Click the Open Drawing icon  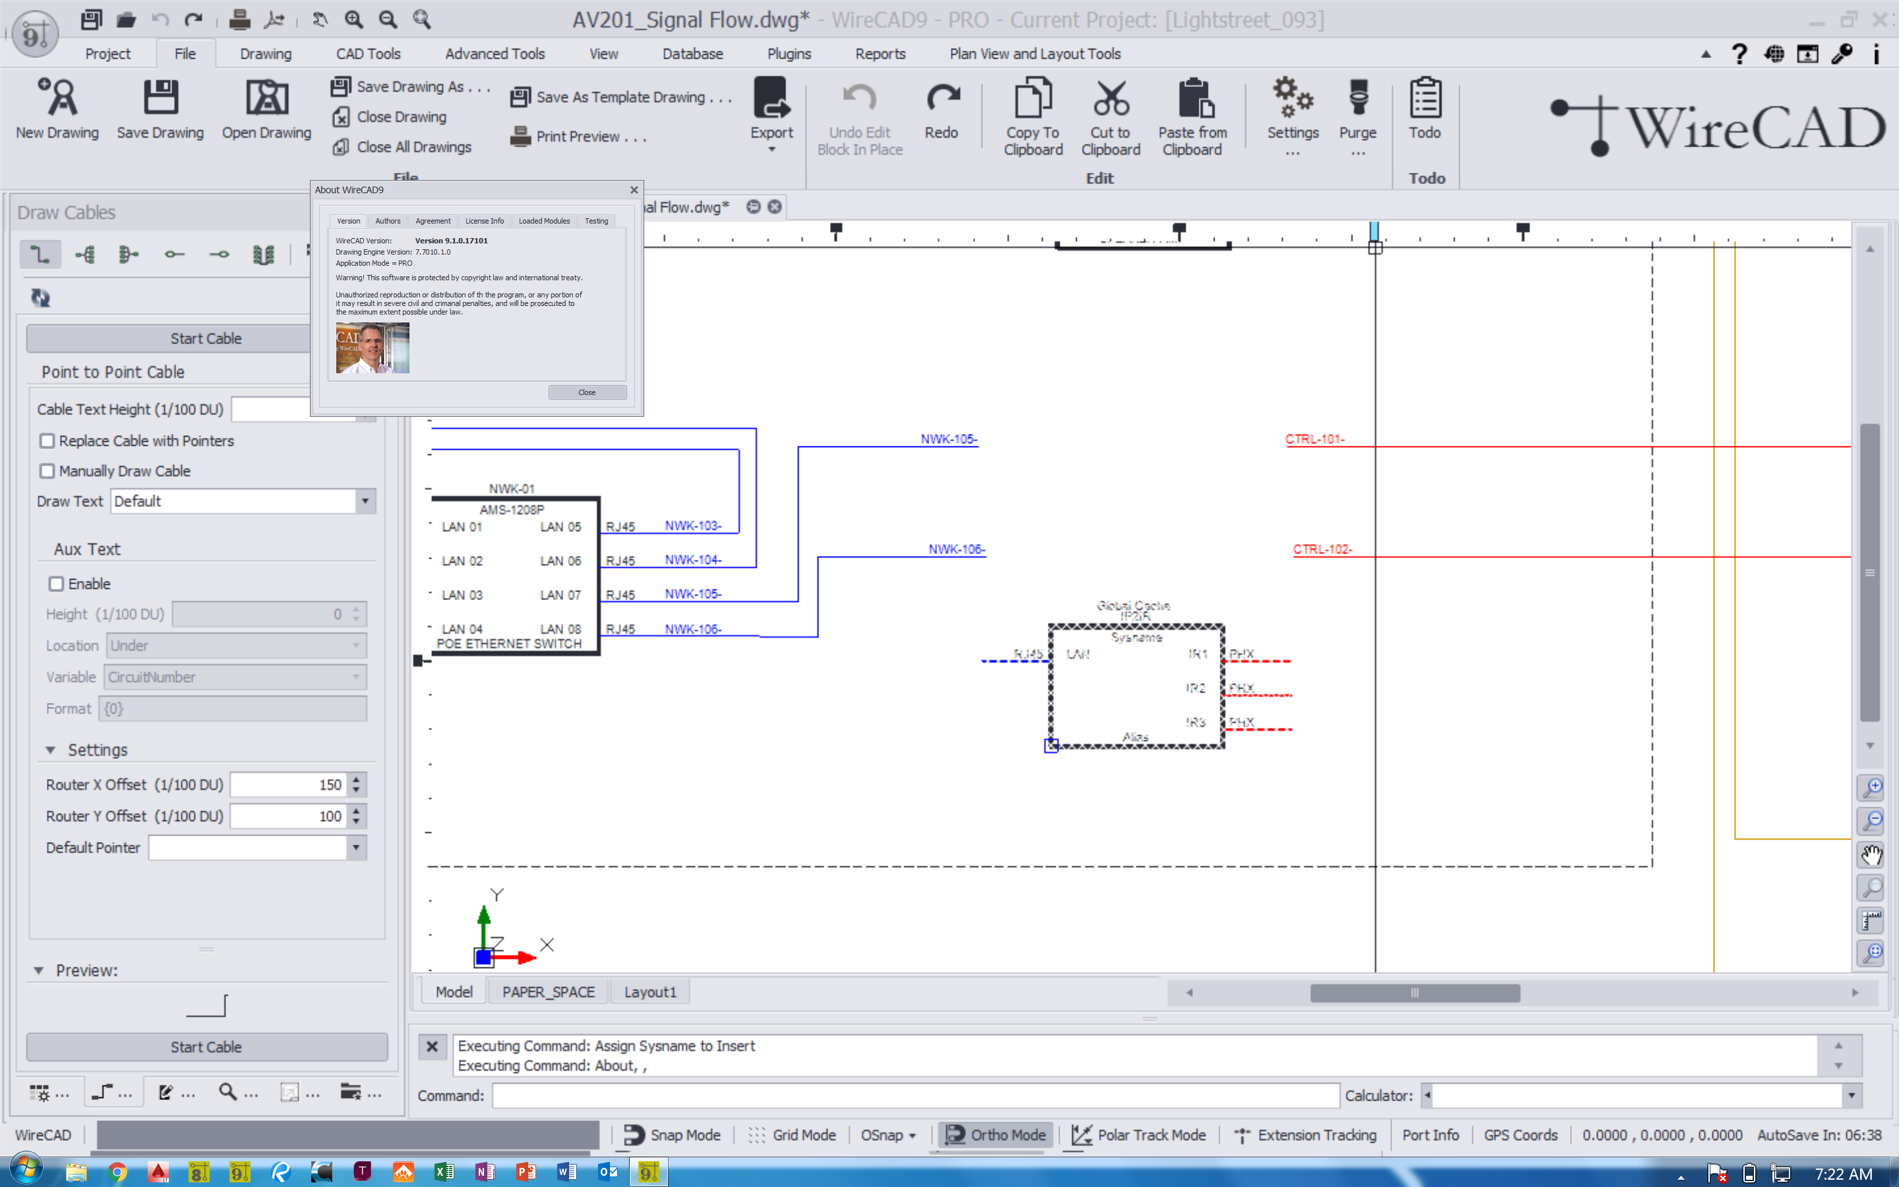(267, 98)
